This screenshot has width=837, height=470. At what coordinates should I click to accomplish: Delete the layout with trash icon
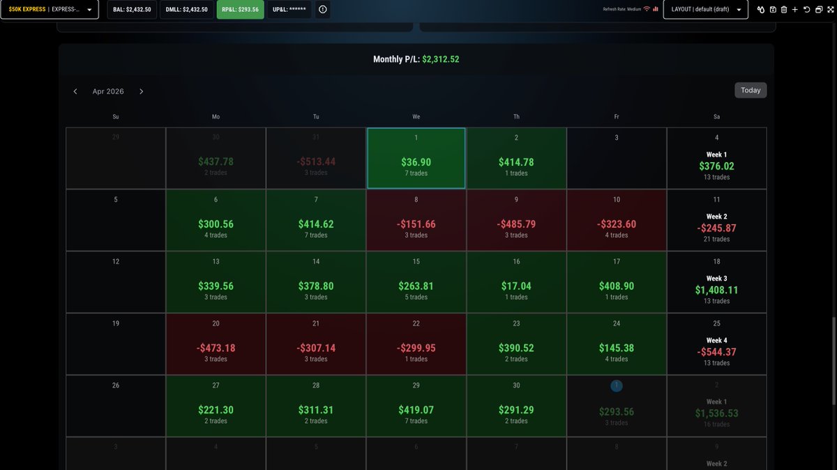click(784, 10)
